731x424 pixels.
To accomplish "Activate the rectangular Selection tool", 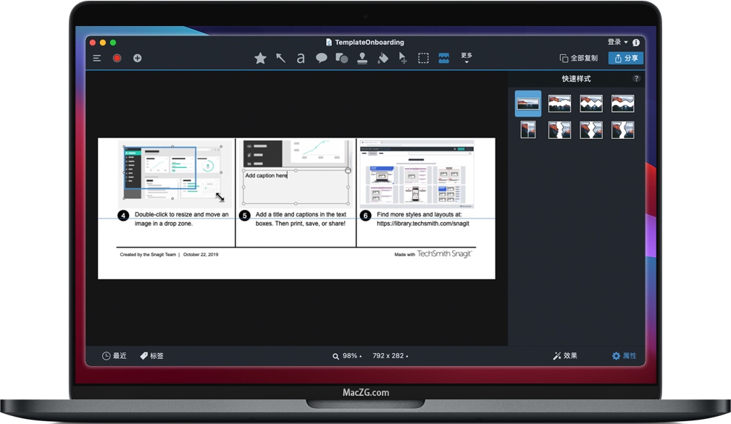I will 423,58.
